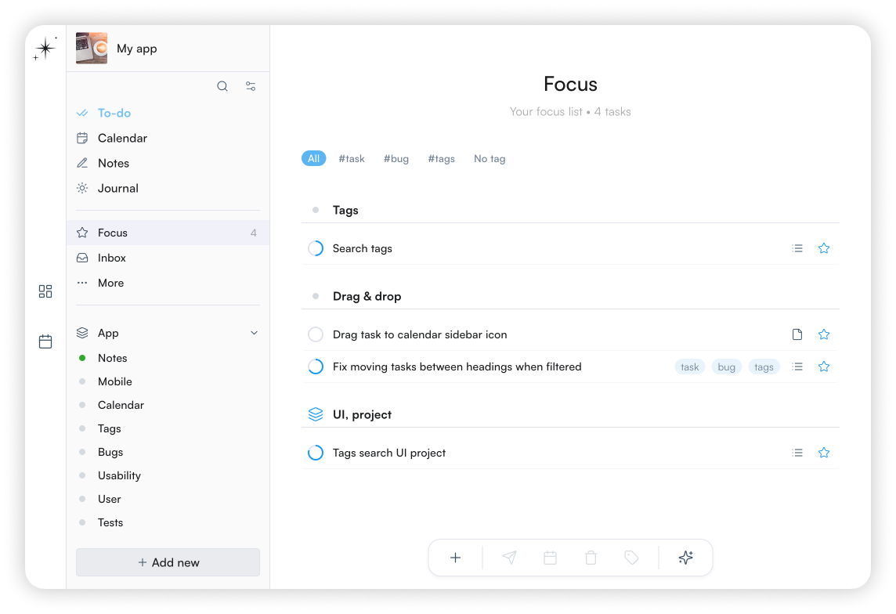Viewport: 896px width, 614px height.
Task: Click the trash icon in bottom toolbar
Action: pos(591,558)
